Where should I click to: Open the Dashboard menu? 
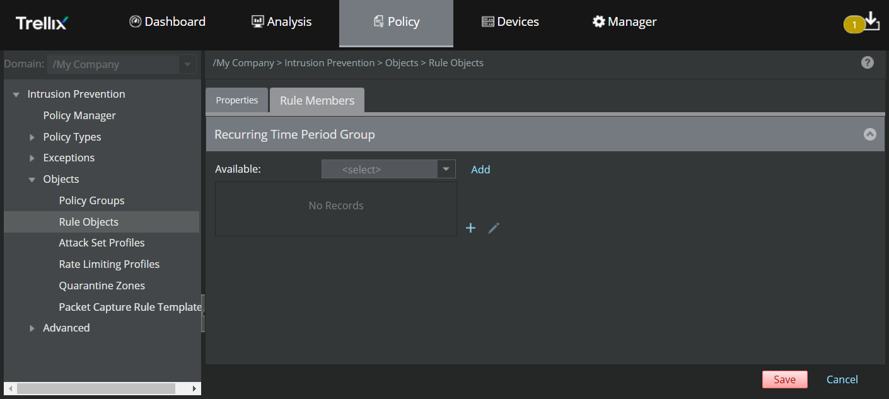(x=168, y=21)
